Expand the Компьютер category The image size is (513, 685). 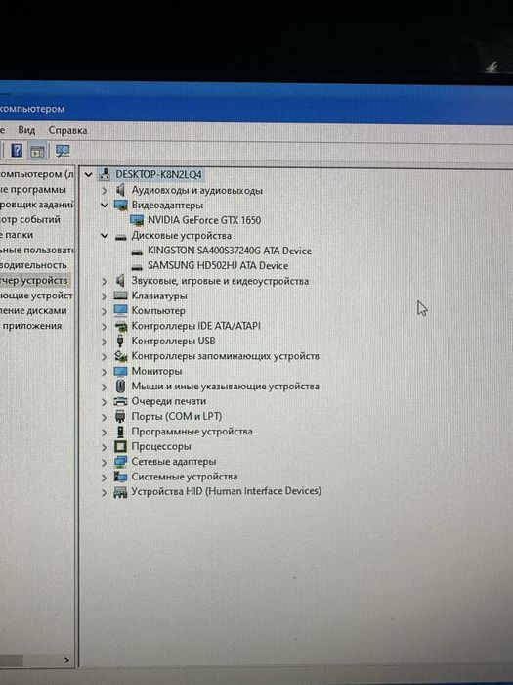(x=105, y=311)
